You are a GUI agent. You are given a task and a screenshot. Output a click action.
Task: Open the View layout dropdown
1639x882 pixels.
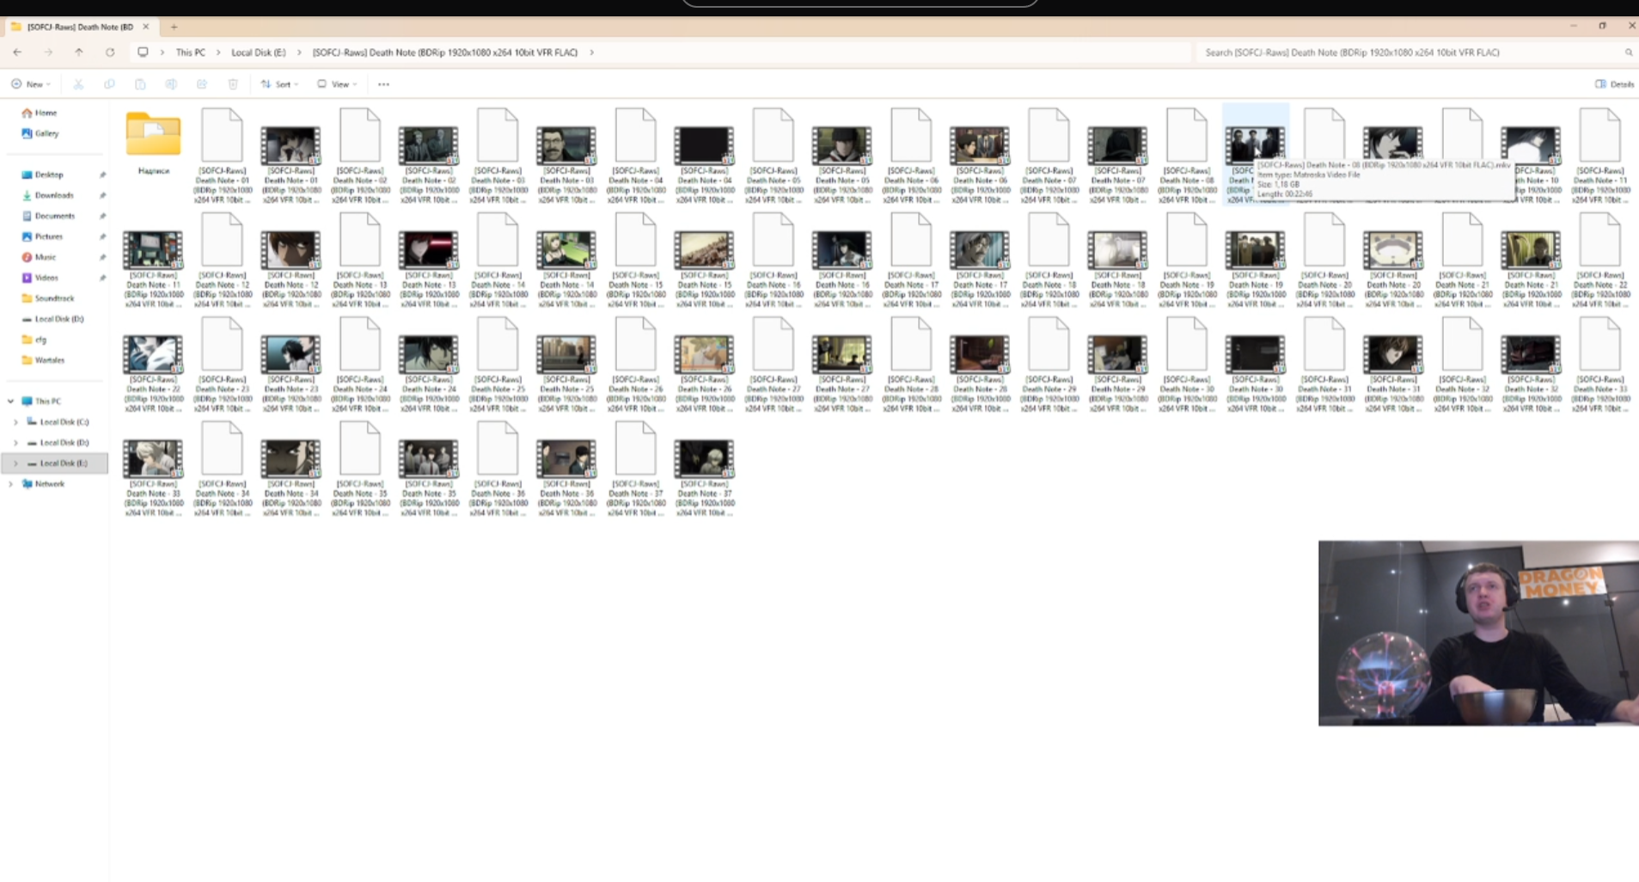point(337,84)
